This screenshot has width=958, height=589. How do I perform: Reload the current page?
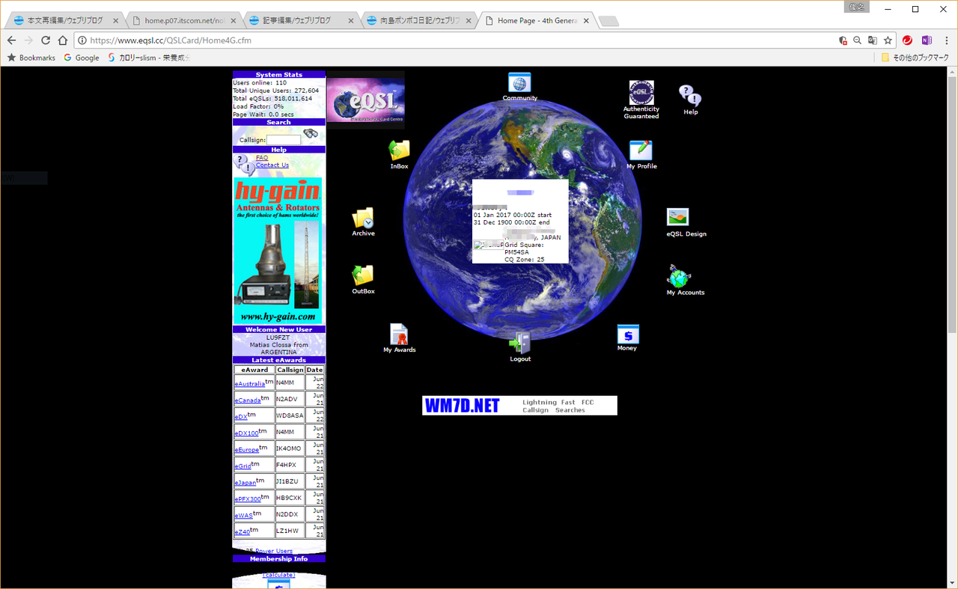(46, 40)
